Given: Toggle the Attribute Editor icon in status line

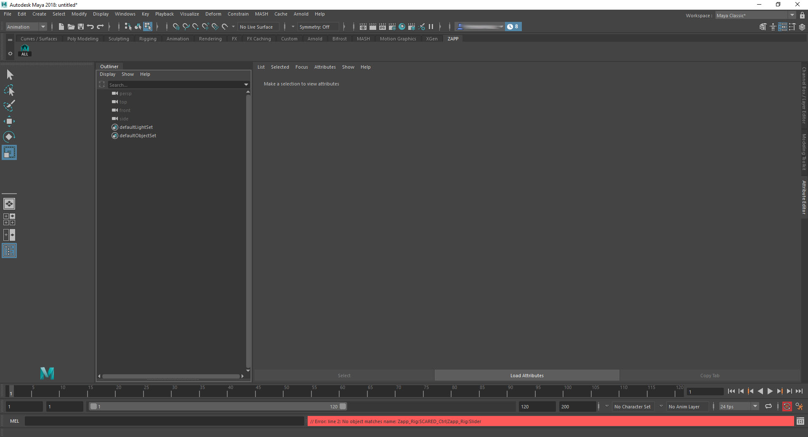Looking at the screenshot, I should point(783,27).
